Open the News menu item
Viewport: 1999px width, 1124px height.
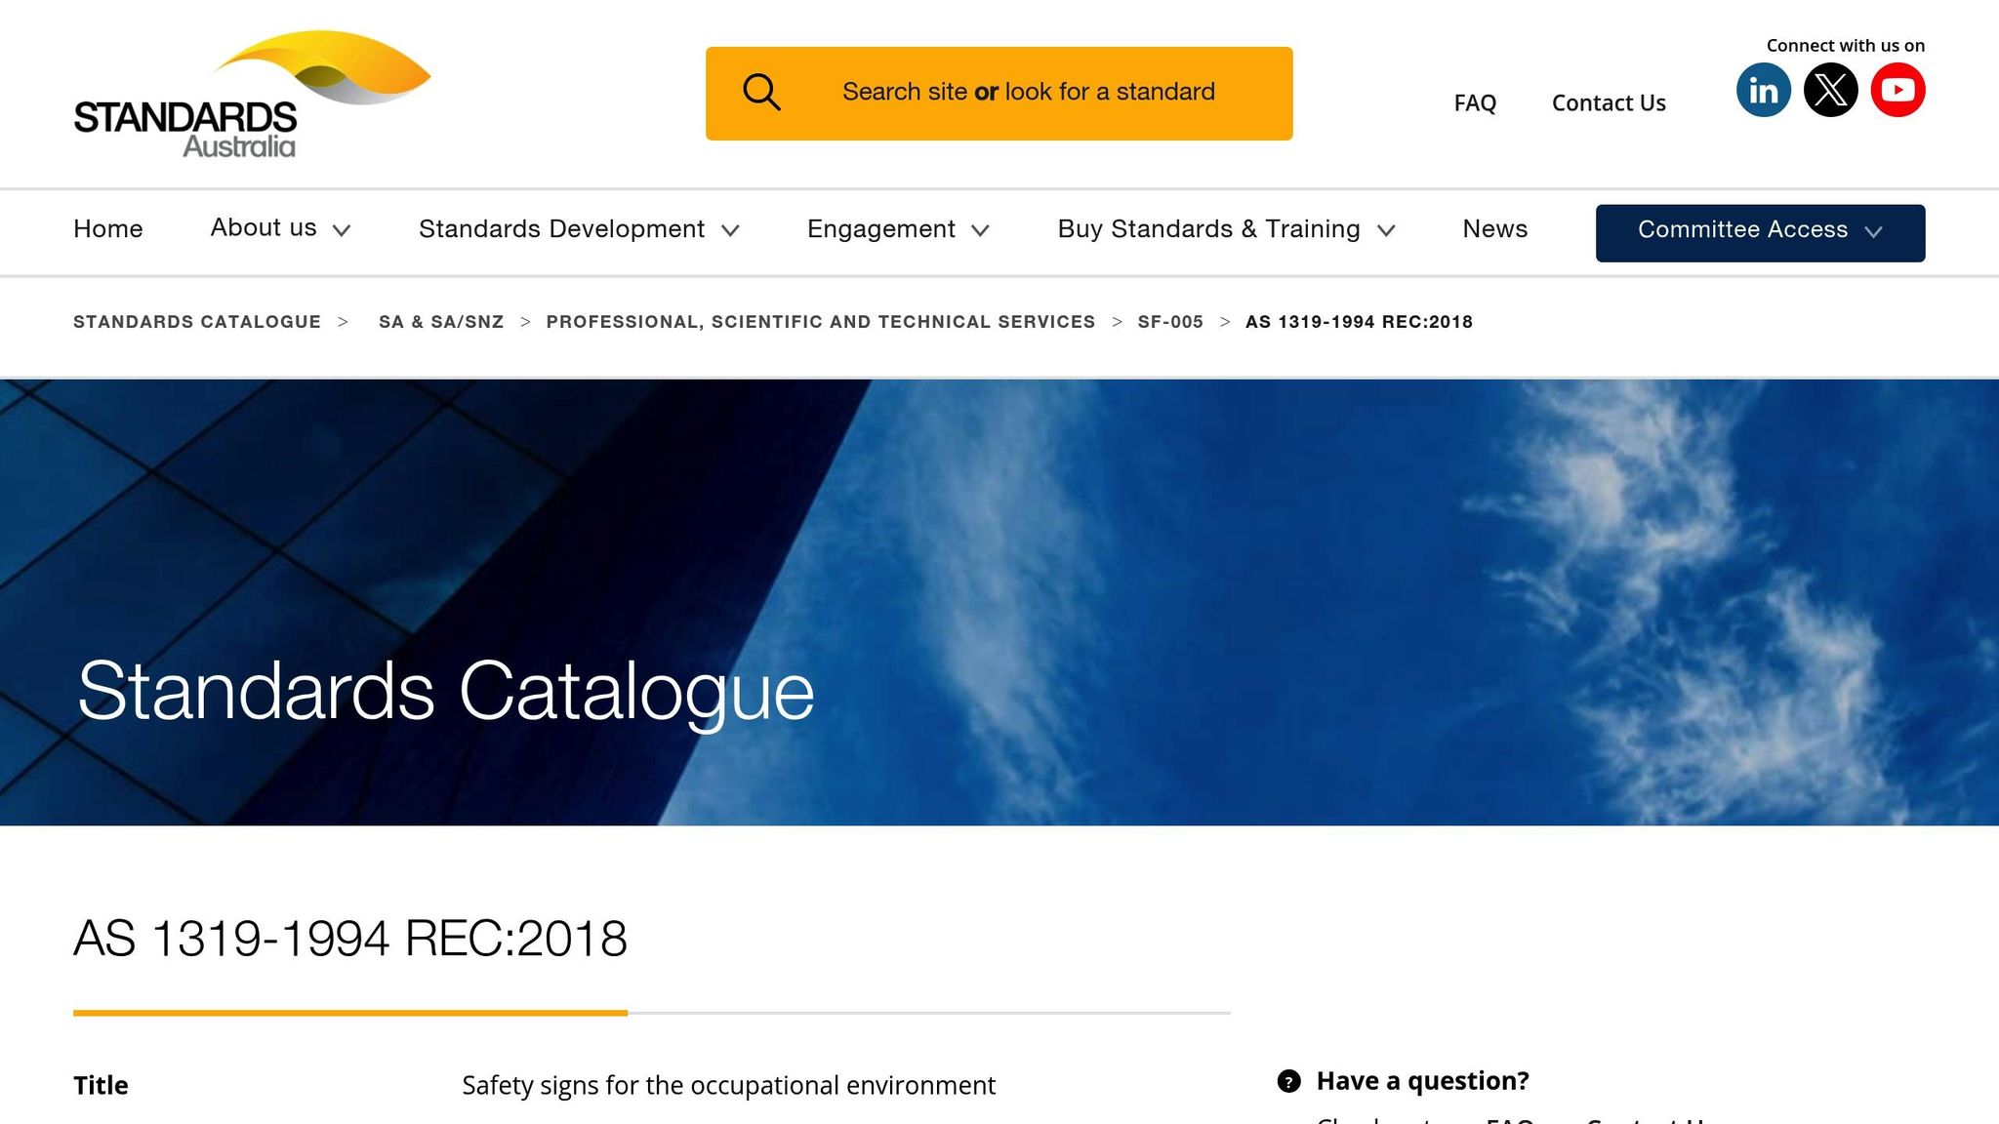[x=1494, y=229]
